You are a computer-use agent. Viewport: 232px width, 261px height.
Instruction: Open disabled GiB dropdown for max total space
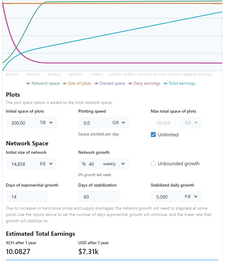point(191,123)
